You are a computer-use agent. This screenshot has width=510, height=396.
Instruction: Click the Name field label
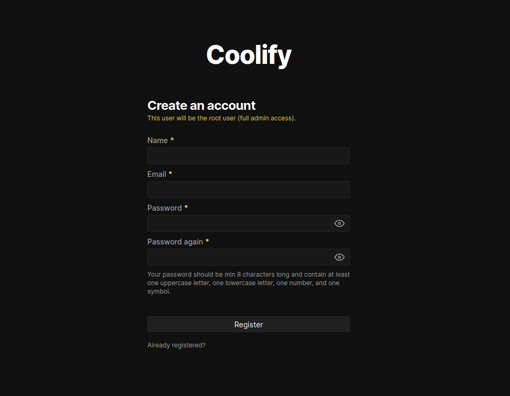[157, 140]
